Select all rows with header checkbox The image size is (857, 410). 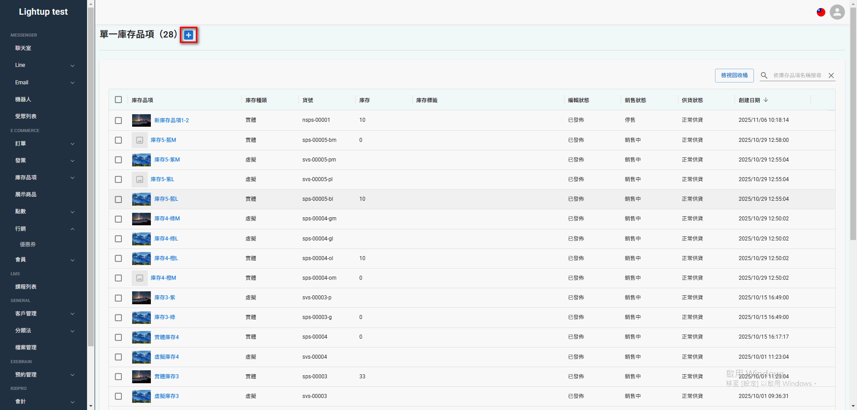click(x=118, y=99)
